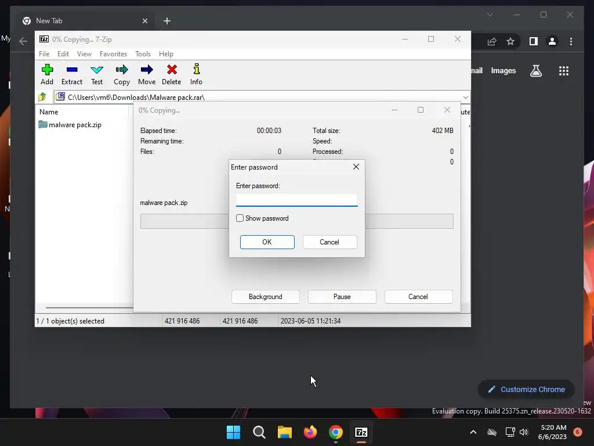Click the Add toolbar icon in 7-Zip
Viewport: 594px width, 446px height.
[x=47, y=70]
